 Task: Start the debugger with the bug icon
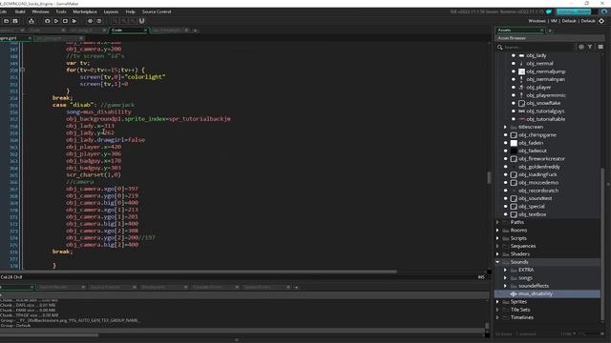pos(47,21)
